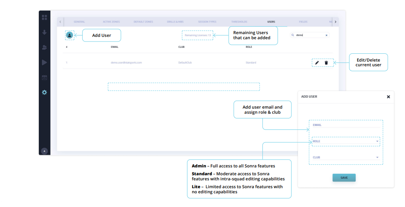The image size is (405, 207).
Task: Click into the Email input field
Action: [x=346, y=125]
